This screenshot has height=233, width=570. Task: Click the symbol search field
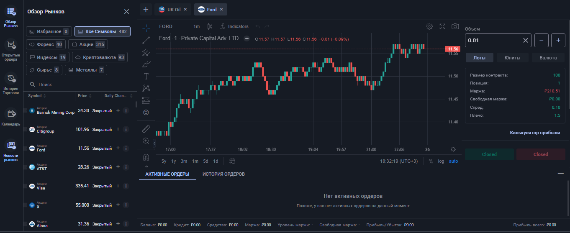[80, 84]
